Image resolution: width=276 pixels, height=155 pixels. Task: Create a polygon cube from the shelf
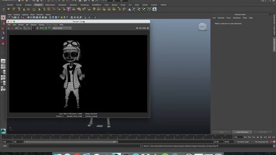tap(14, 9)
